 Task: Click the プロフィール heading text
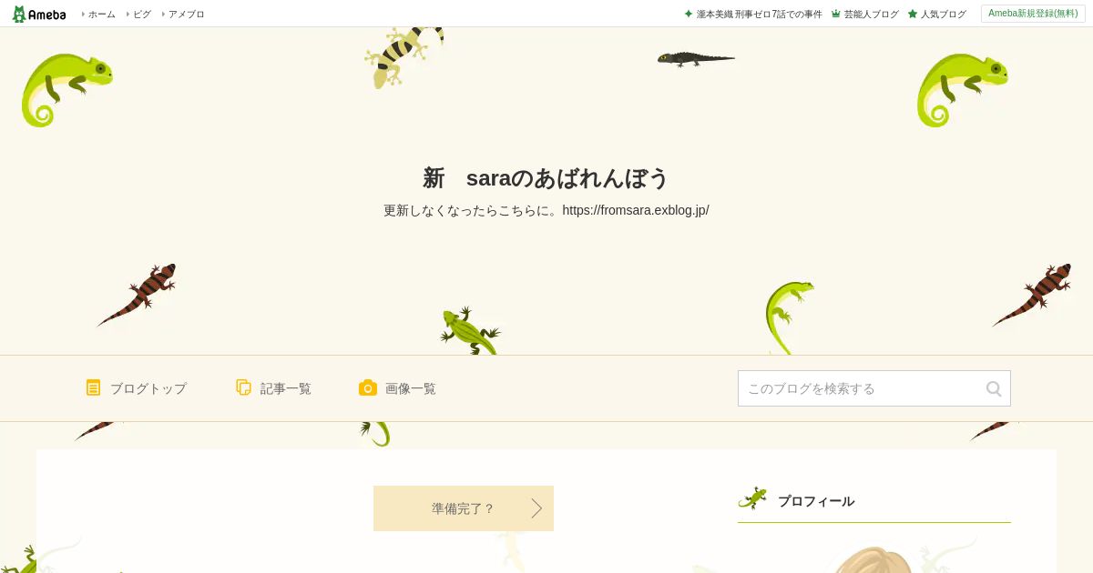[816, 501]
